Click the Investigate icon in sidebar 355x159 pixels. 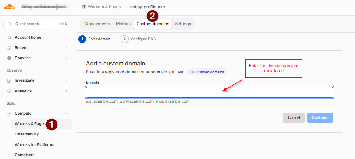tap(9, 80)
